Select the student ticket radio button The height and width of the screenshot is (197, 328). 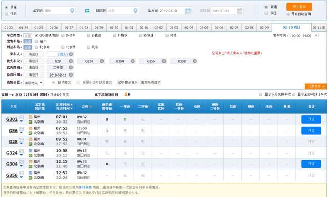[x=266, y=13]
